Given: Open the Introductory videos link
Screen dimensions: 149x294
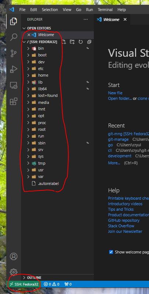Looking at the screenshot, I should [125, 204].
